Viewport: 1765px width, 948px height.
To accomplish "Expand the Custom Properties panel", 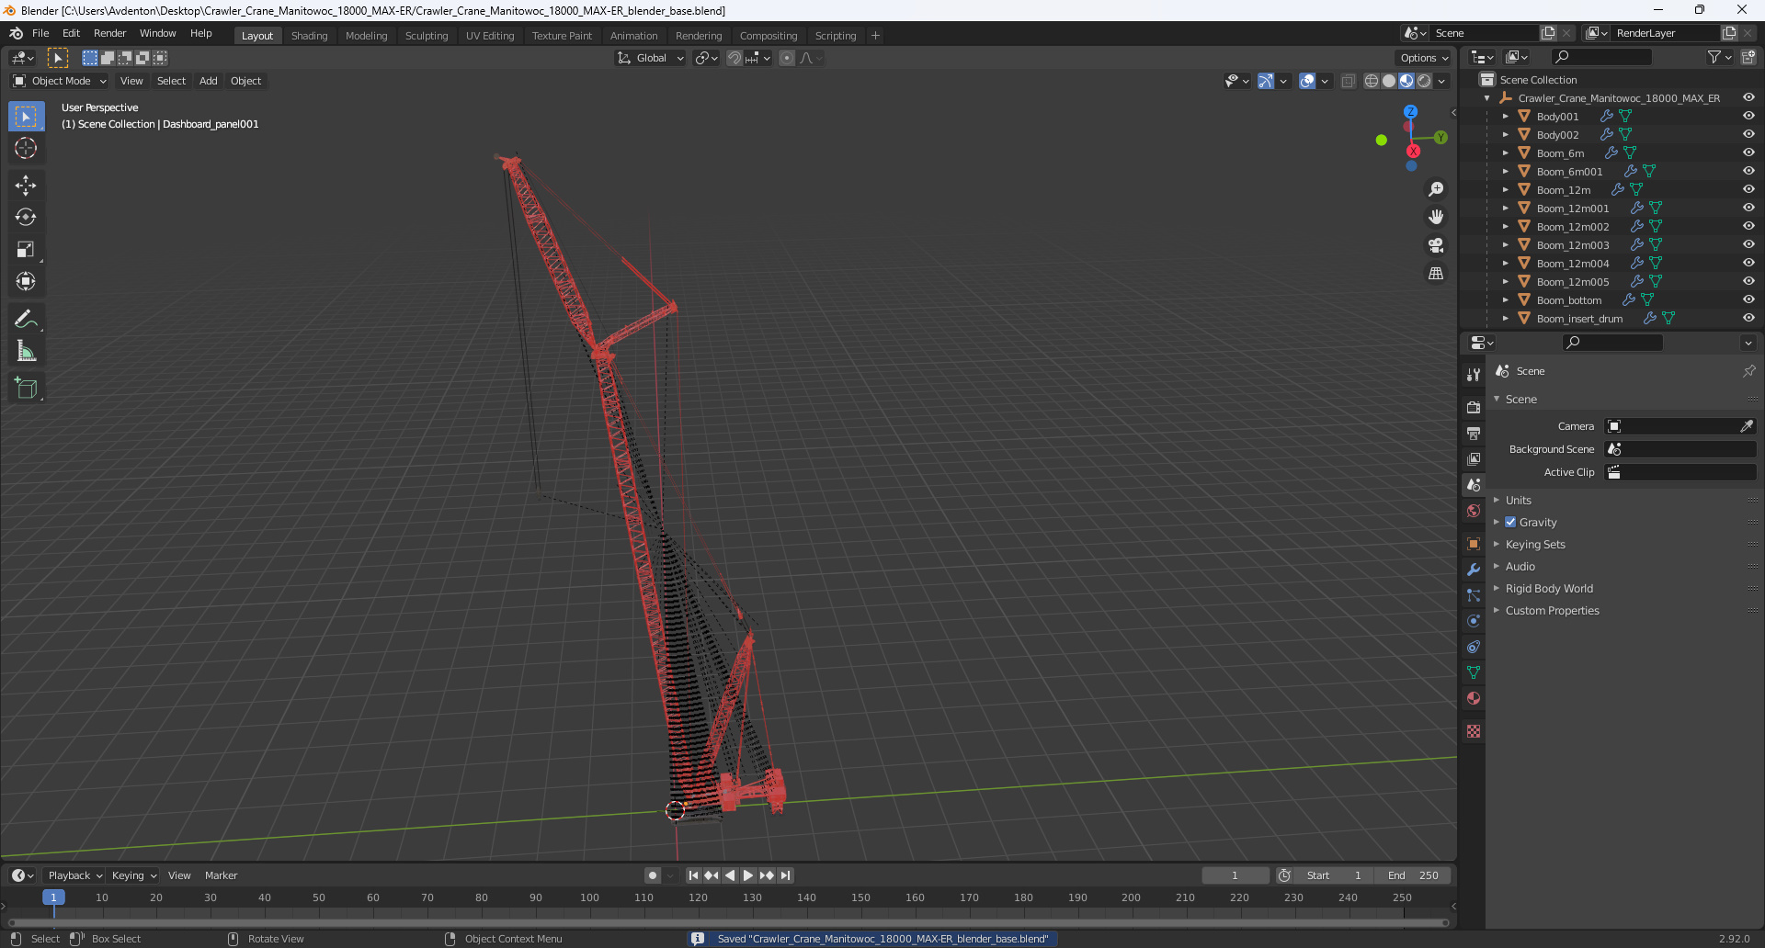I will (x=1552, y=611).
